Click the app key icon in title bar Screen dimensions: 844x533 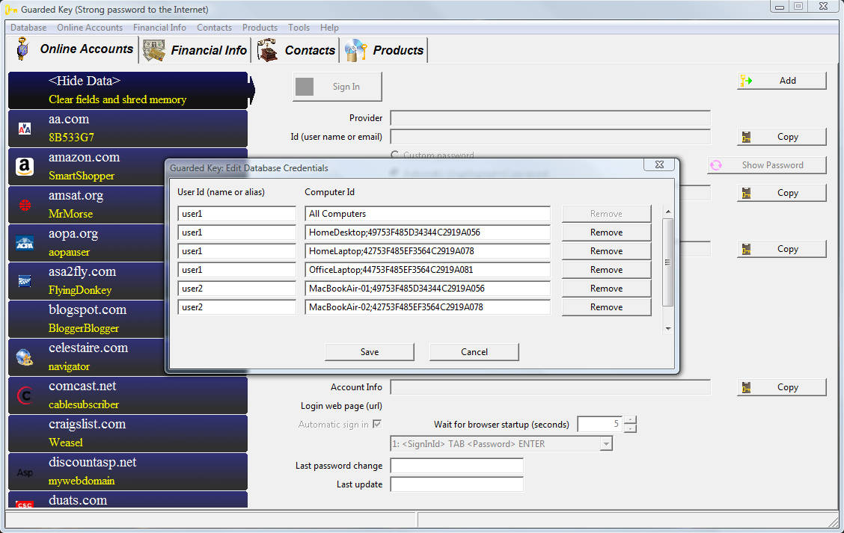pos(10,9)
